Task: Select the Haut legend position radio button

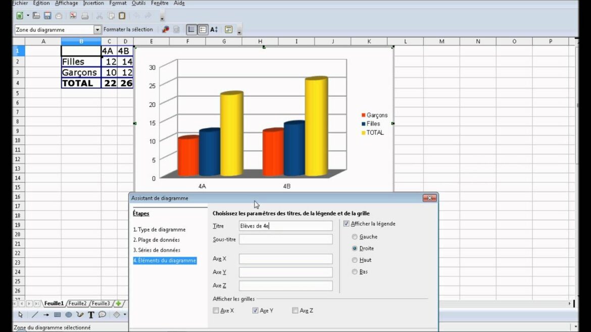Action: point(355,260)
